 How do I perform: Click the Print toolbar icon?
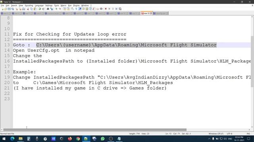coord(23,9)
